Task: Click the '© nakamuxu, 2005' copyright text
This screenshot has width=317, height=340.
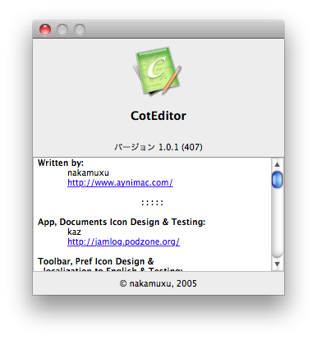Action: 158,283
